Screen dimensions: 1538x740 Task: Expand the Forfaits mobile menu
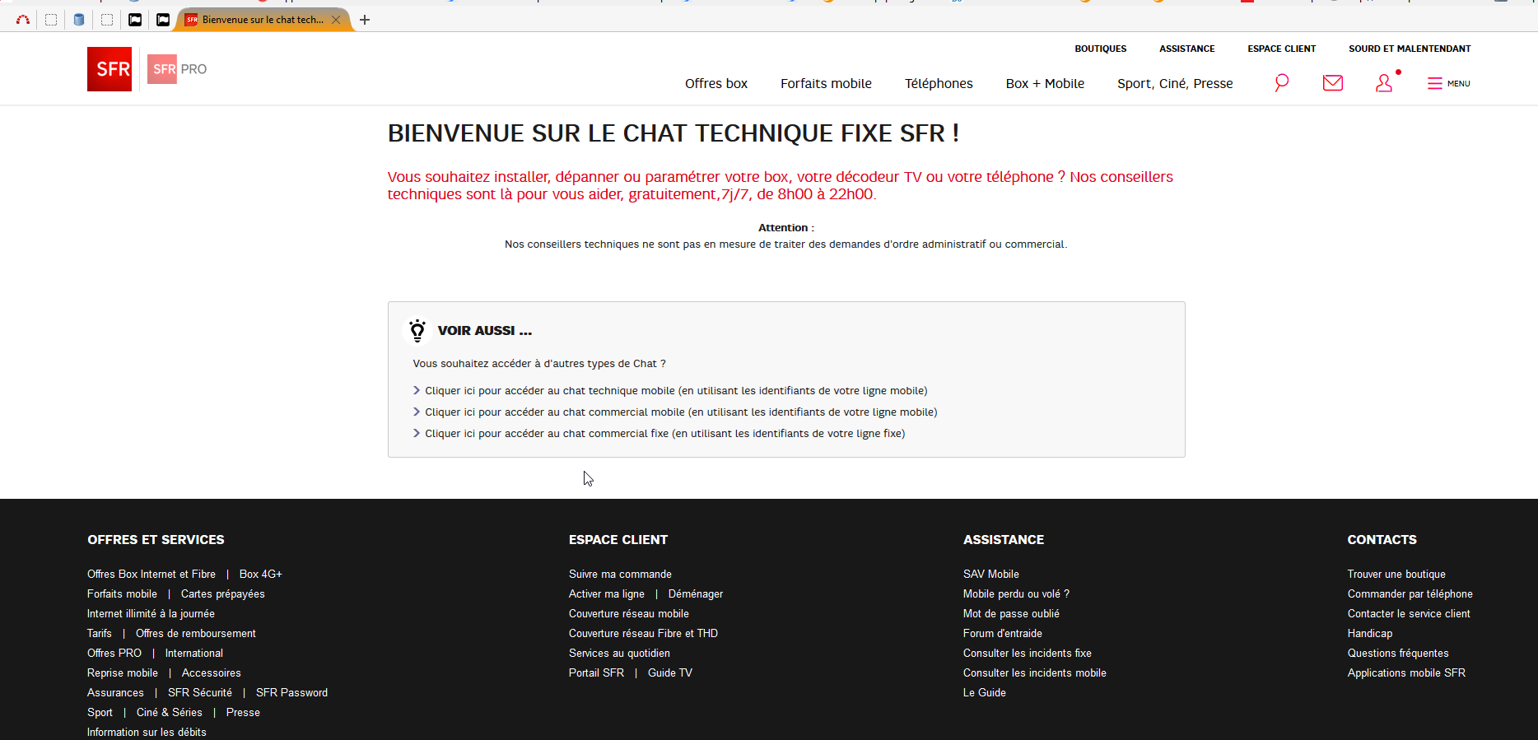tap(826, 84)
